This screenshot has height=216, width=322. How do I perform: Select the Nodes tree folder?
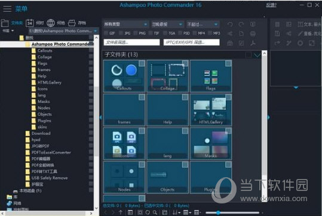point(44,108)
